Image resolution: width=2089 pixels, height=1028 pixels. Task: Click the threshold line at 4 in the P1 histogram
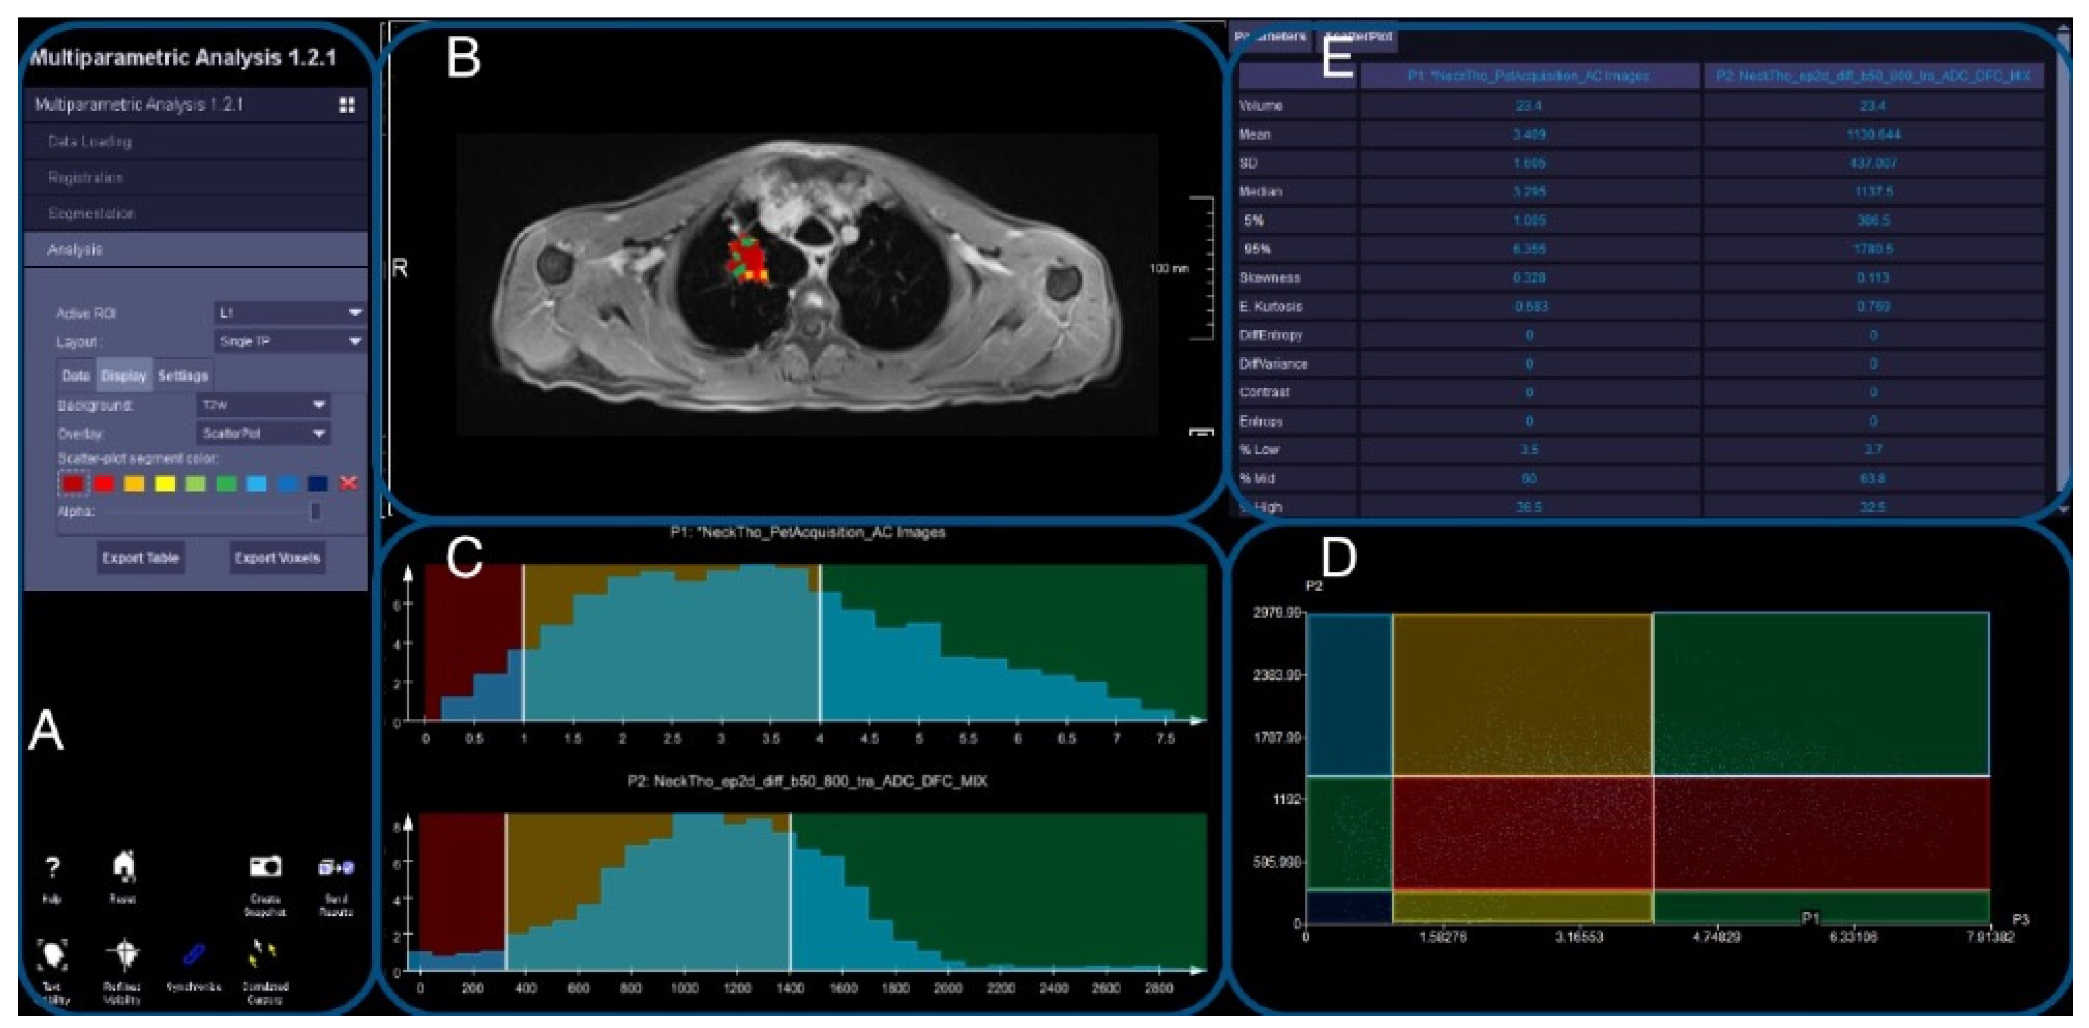pos(820,642)
